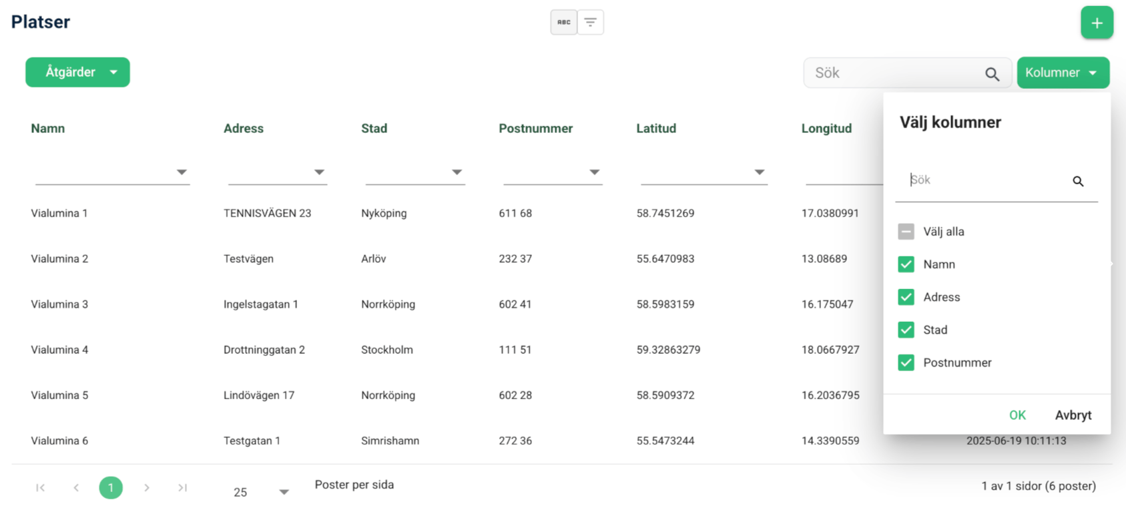Click the city cell Simrishamn
The width and height of the screenshot is (1126, 528).
[390, 441]
